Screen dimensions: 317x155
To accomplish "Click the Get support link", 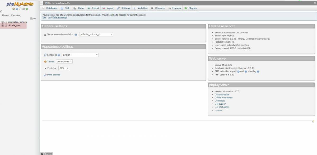I will point(220,104).
